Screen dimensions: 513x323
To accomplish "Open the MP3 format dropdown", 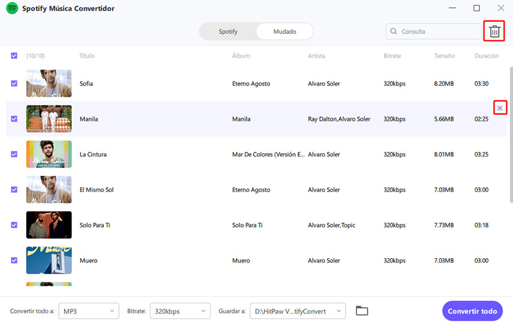I will [x=89, y=311].
